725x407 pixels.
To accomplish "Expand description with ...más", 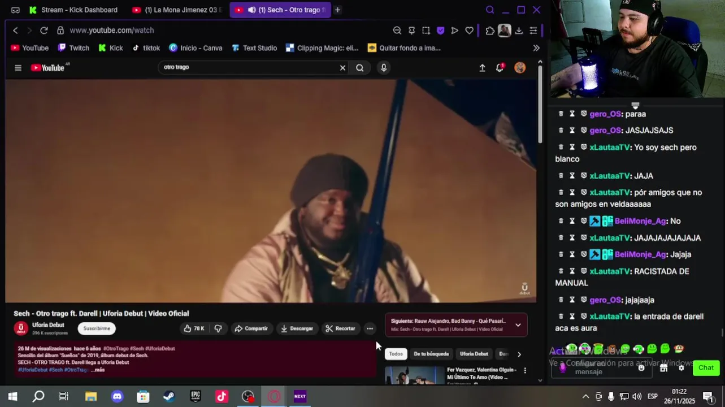I will click(x=98, y=370).
